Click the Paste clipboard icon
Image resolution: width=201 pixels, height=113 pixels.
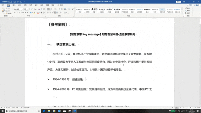[3, 9]
